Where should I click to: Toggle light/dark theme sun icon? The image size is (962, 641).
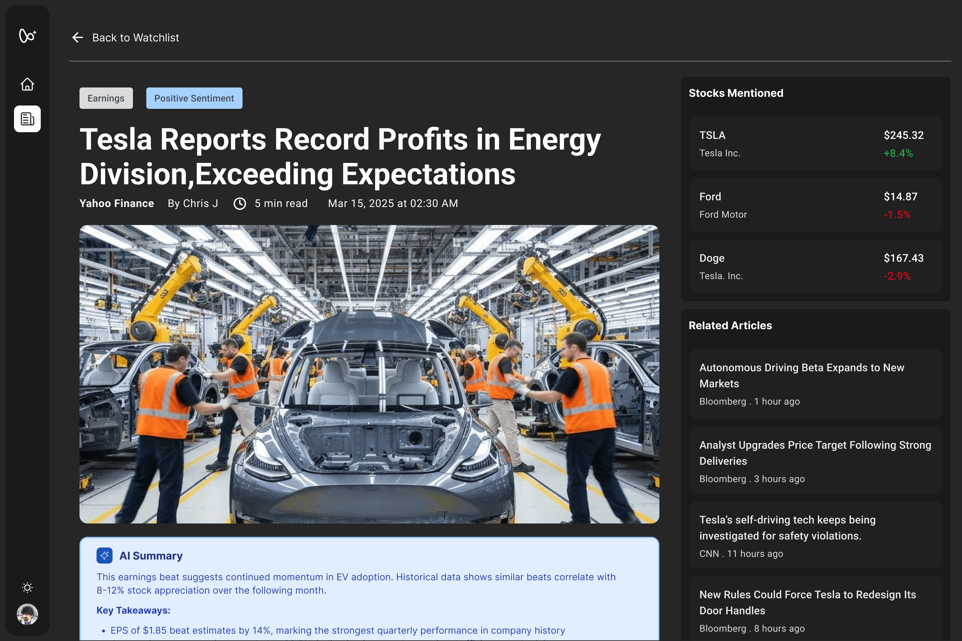pos(27,588)
